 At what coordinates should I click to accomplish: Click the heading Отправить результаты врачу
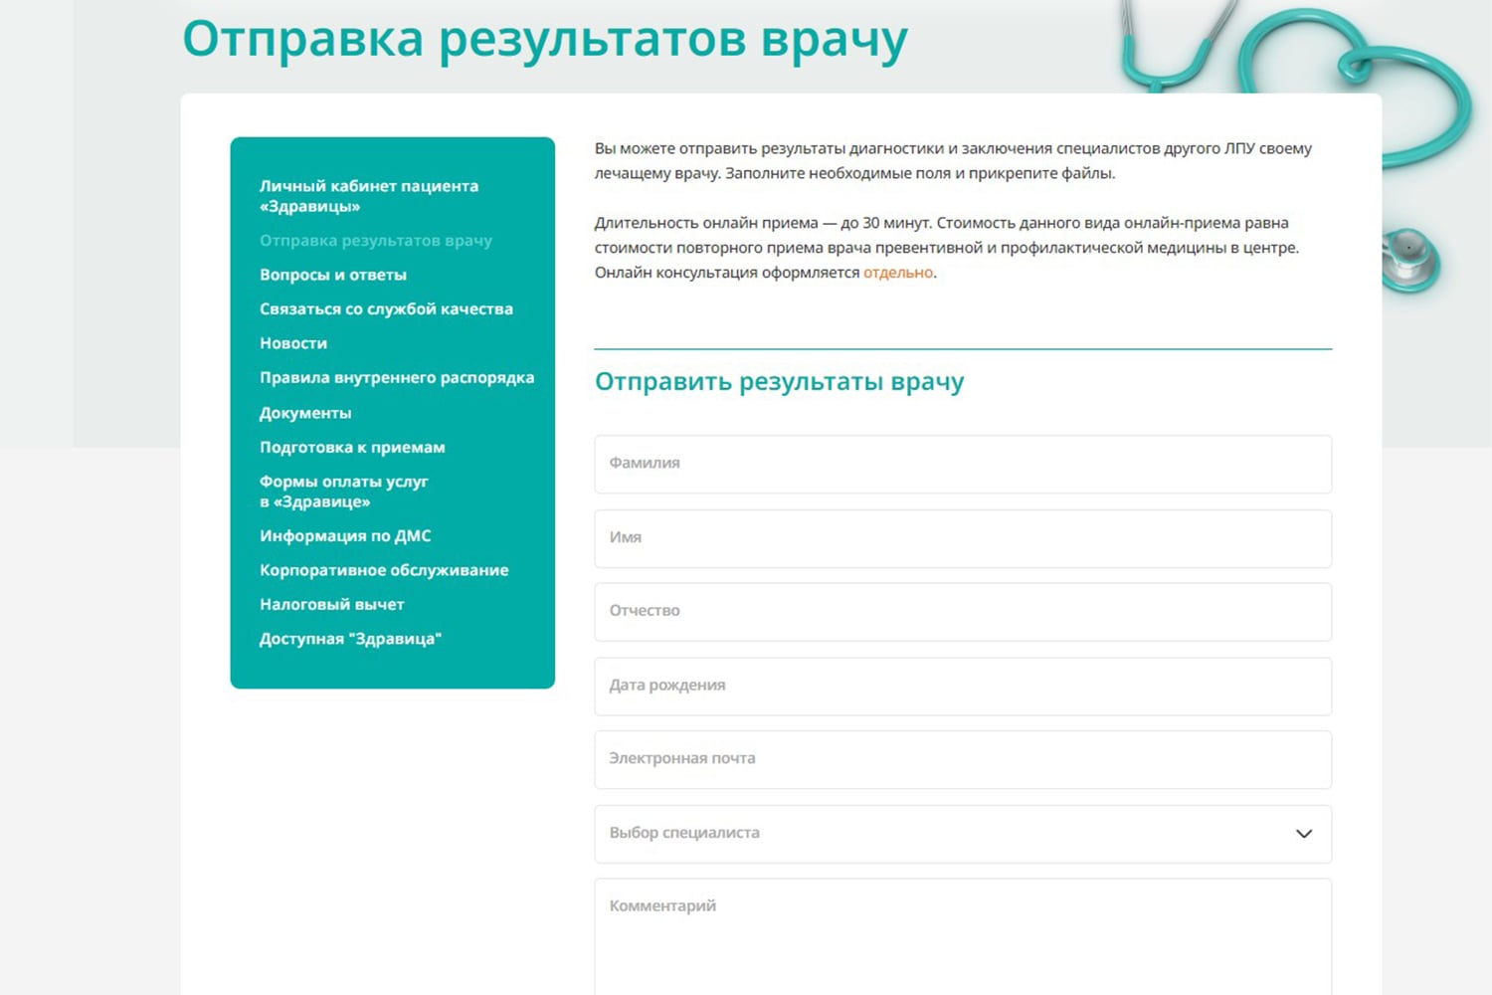pyautogui.click(x=780, y=382)
